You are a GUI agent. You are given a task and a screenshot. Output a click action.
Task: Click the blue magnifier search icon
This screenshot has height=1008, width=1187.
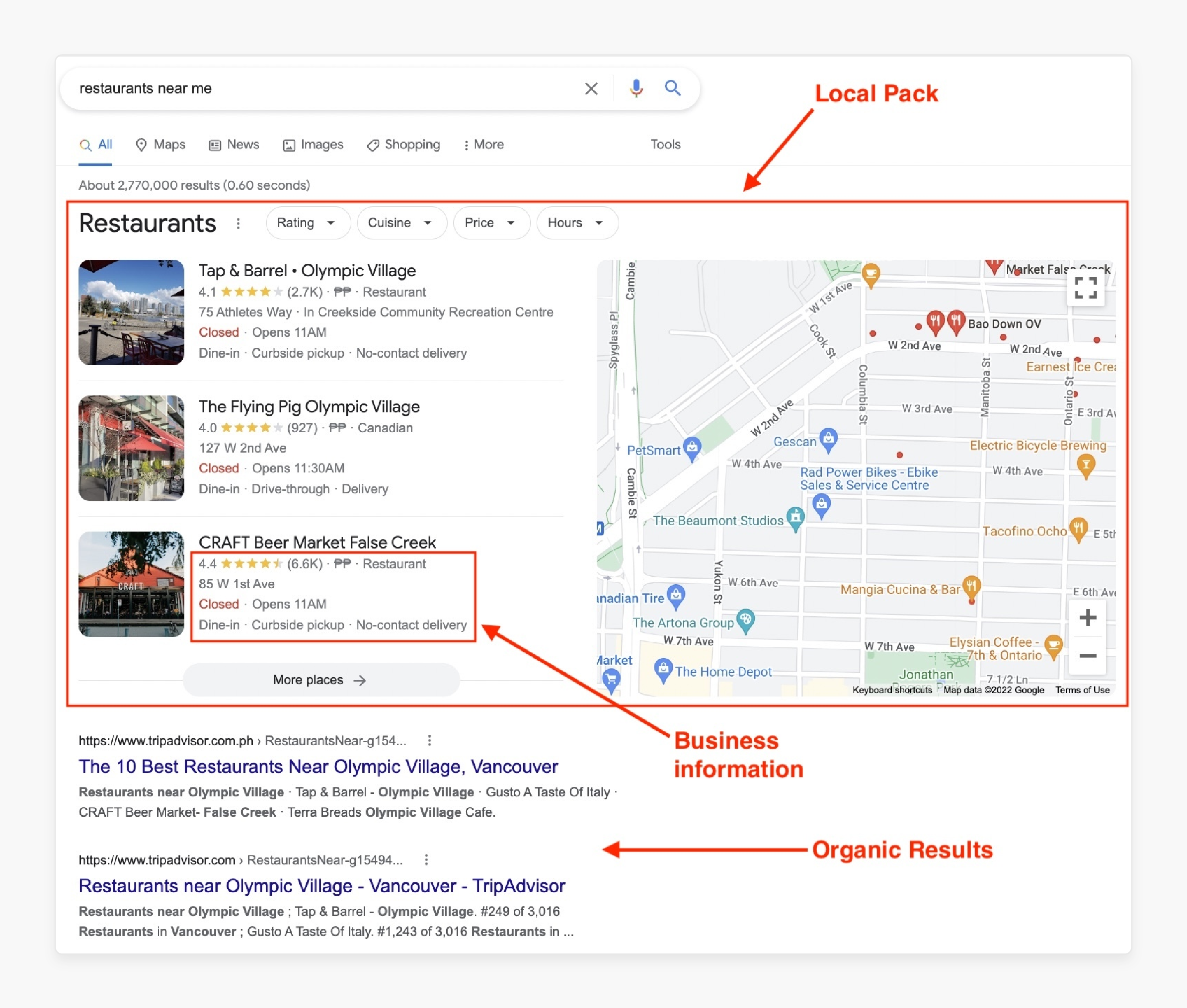673,88
